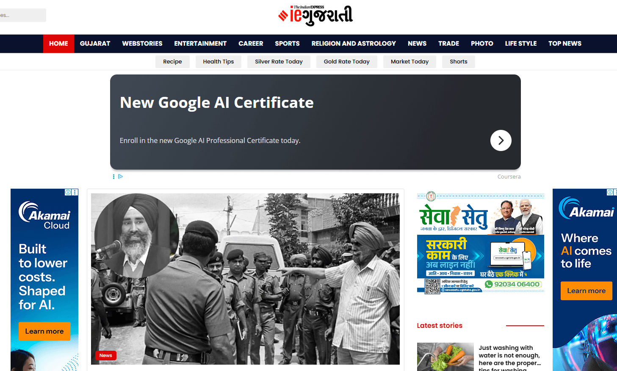
Task: Open the HOME menu tab
Action: coord(58,44)
